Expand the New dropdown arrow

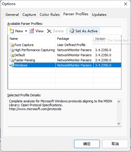pos(26,31)
